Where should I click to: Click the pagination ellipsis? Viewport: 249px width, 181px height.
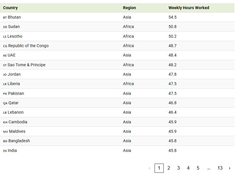[x=209, y=168]
